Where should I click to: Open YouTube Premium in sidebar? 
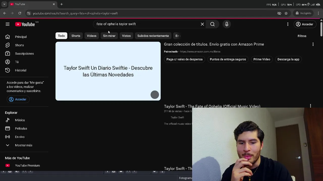point(24,165)
